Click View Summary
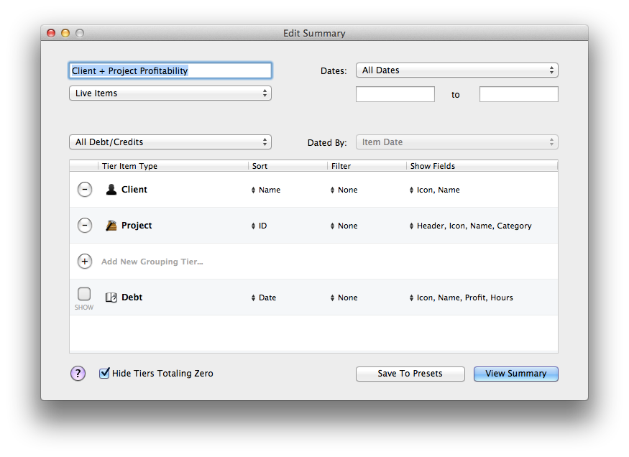629x457 pixels. [x=515, y=373]
